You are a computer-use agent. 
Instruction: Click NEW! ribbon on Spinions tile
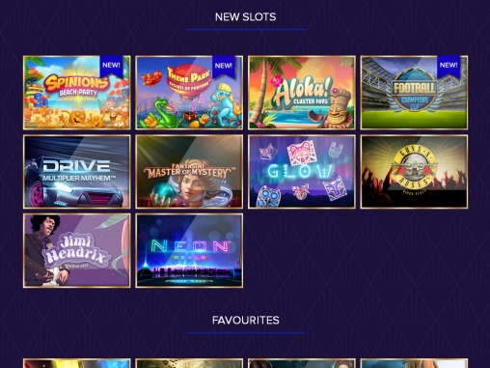tap(111, 66)
